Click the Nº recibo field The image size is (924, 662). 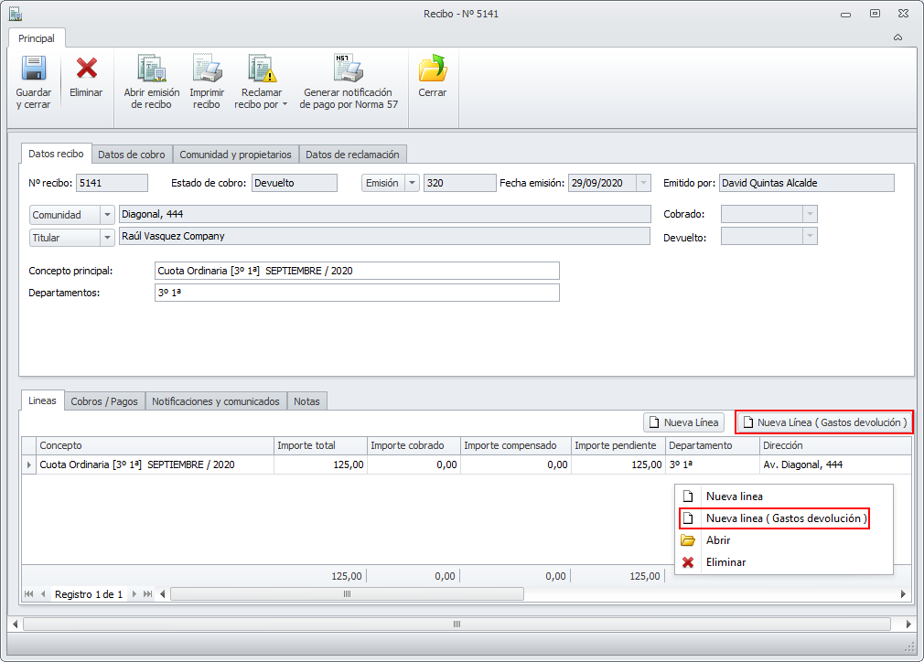click(x=112, y=183)
